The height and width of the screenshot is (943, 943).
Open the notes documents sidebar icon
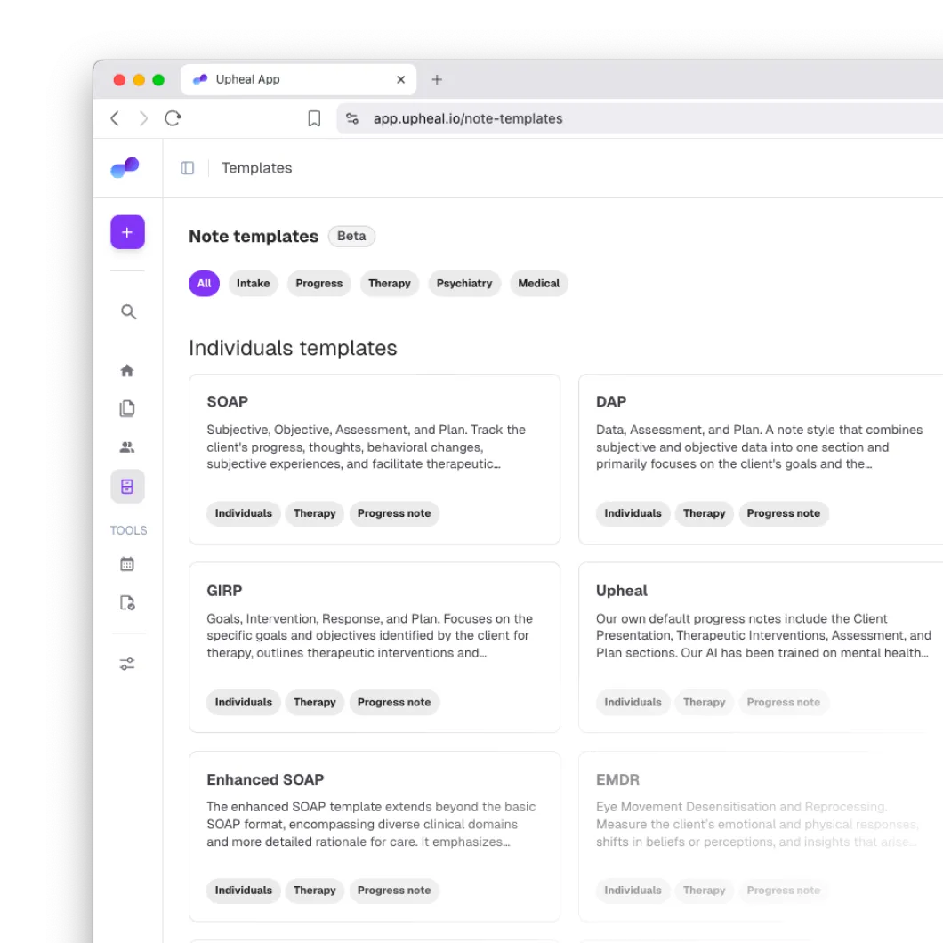click(x=127, y=409)
